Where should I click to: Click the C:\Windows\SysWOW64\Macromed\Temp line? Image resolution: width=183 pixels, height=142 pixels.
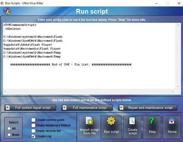(32, 56)
